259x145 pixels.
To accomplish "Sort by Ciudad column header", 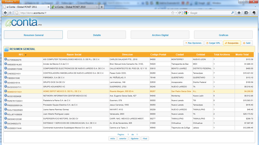I will (180, 55).
